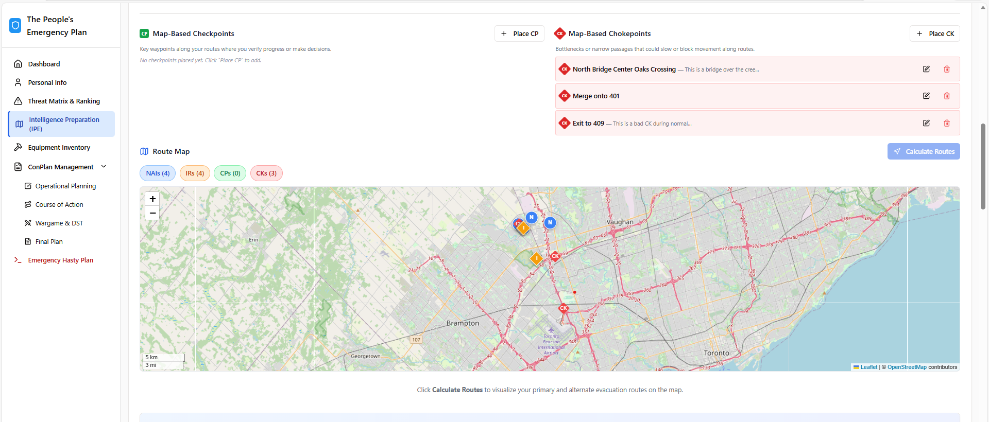Edit the Merge onto 401 chokepoint

pyautogui.click(x=926, y=96)
